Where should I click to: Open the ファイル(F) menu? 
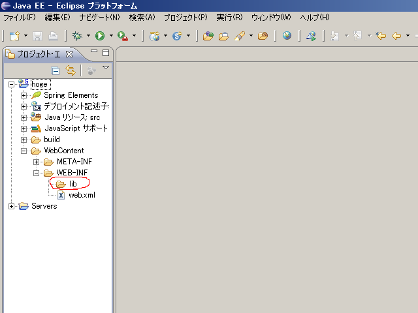[x=20, y=17]
